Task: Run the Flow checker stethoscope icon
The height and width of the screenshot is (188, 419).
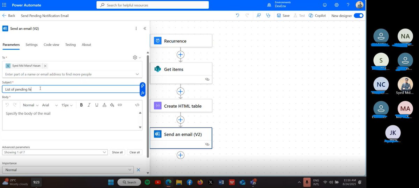Action: point(268,16)
